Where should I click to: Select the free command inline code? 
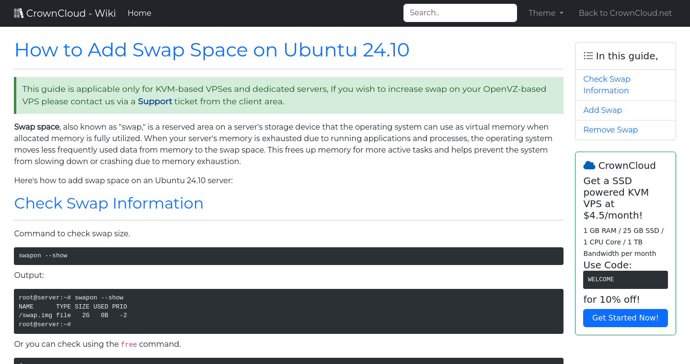[x=128, y=344]
